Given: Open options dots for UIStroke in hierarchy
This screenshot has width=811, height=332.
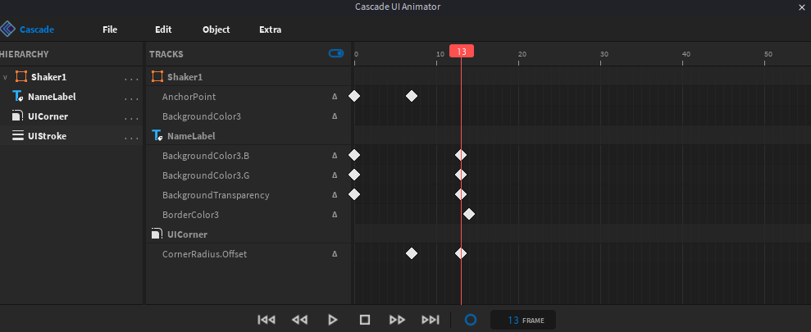Looking at the screenshot, I should pyautogui.click(x=131, y=137).
